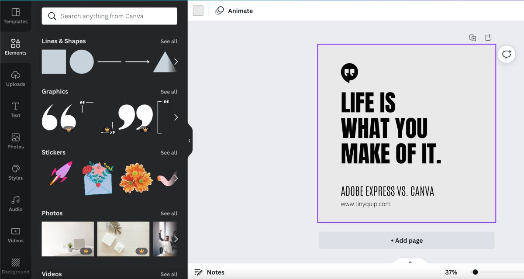This screenshot has width=524, height=279.
Task: Select the Elements sidebar tab
Action: click(x=16, y=47)
